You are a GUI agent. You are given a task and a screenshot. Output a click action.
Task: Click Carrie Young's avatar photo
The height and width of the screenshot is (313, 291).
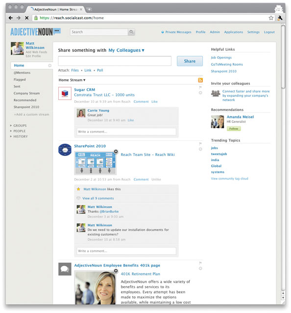click(81, 113)
